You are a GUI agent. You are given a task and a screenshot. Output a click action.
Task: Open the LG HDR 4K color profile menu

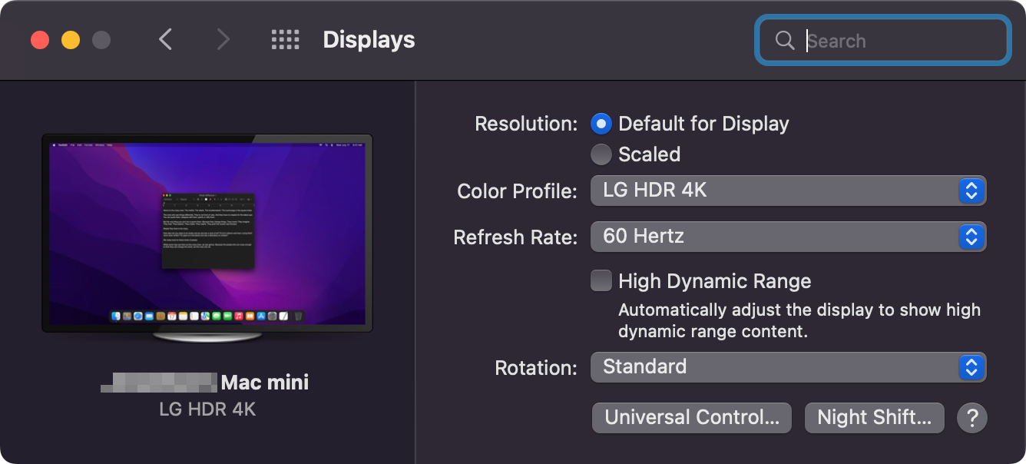click(774, 191)
